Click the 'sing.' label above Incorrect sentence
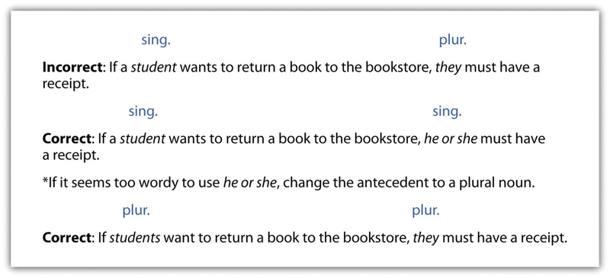 pyautogui.click(x=156, y=41)
